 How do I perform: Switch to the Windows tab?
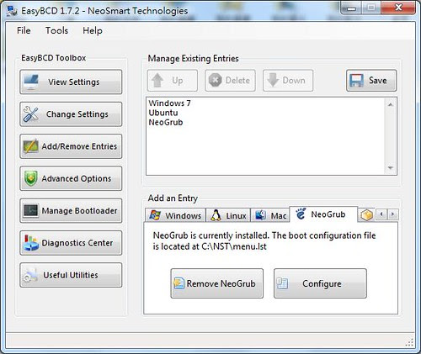coord(175,215)
